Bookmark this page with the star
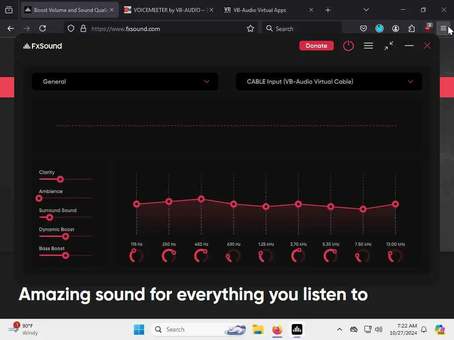 [x=250, y=29]
